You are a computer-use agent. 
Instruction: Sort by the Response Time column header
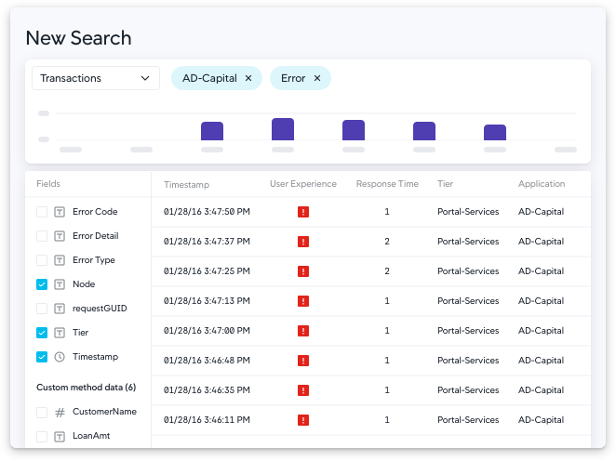click(x=387, y=184)
